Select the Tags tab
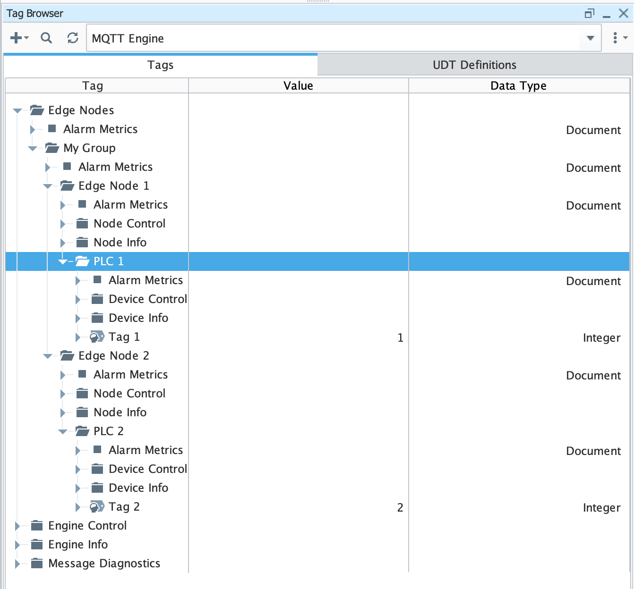The width and height of the screenshot is (634, 589). [x=160, y=65]
